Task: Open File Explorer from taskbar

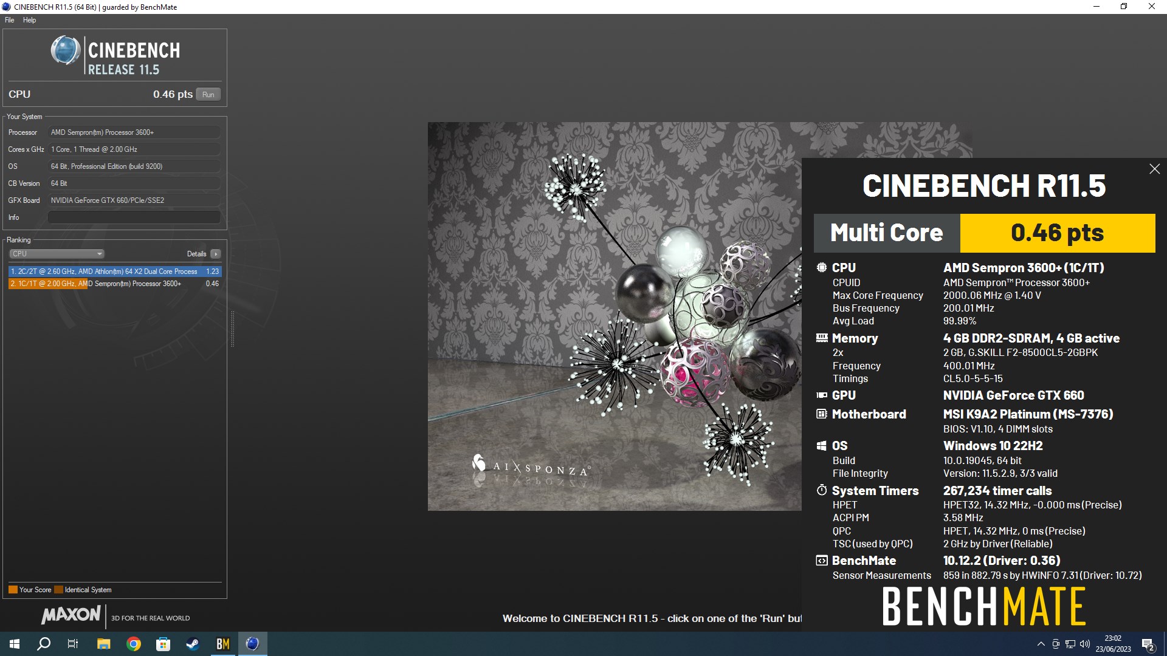Action: click(x=104, y=644)
